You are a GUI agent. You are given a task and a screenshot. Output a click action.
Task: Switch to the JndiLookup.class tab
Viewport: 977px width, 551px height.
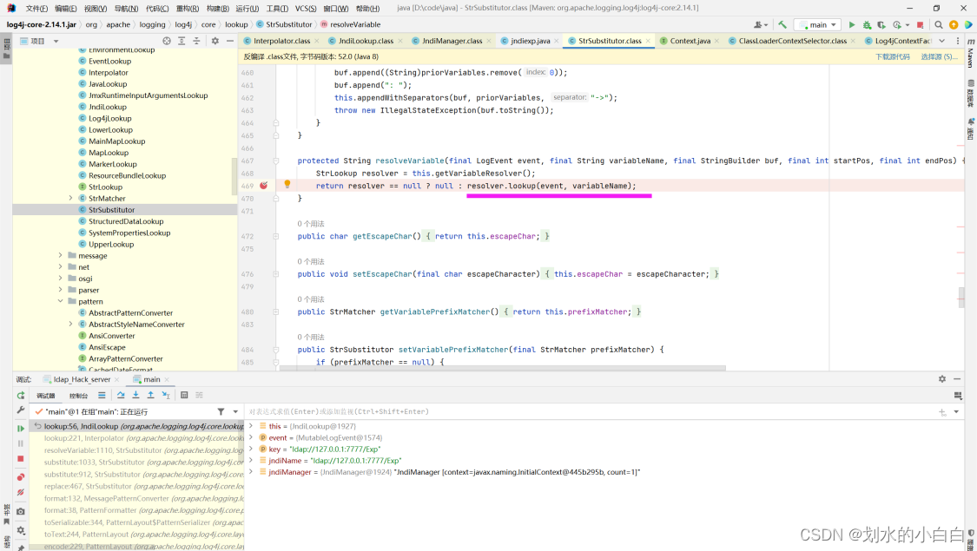coord(365,41)
